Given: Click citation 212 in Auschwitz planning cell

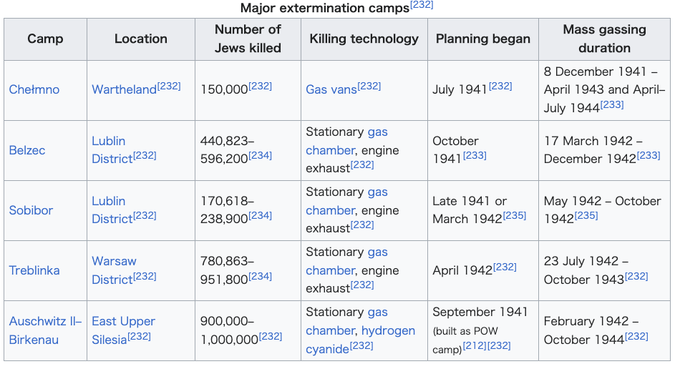Looking at the screenshot, I should point(475,345).
